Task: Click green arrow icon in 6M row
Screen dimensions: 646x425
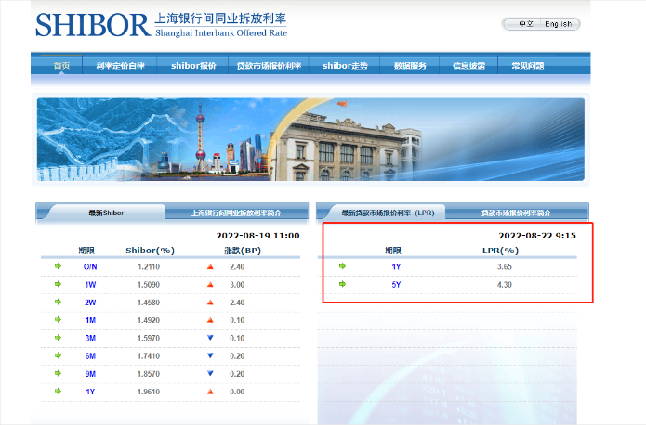Action: tap(58, 355)
